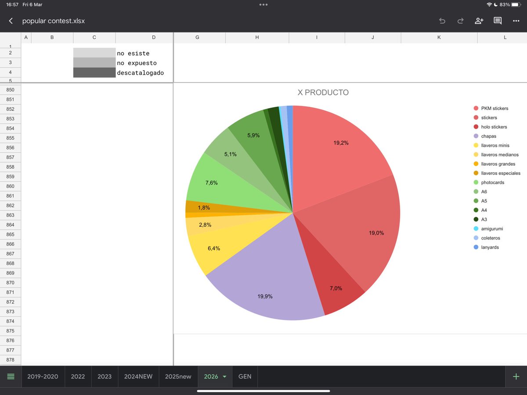Select column D header
Image resolution: width=527 pixels, height=395 pixels.
[144, 37]
